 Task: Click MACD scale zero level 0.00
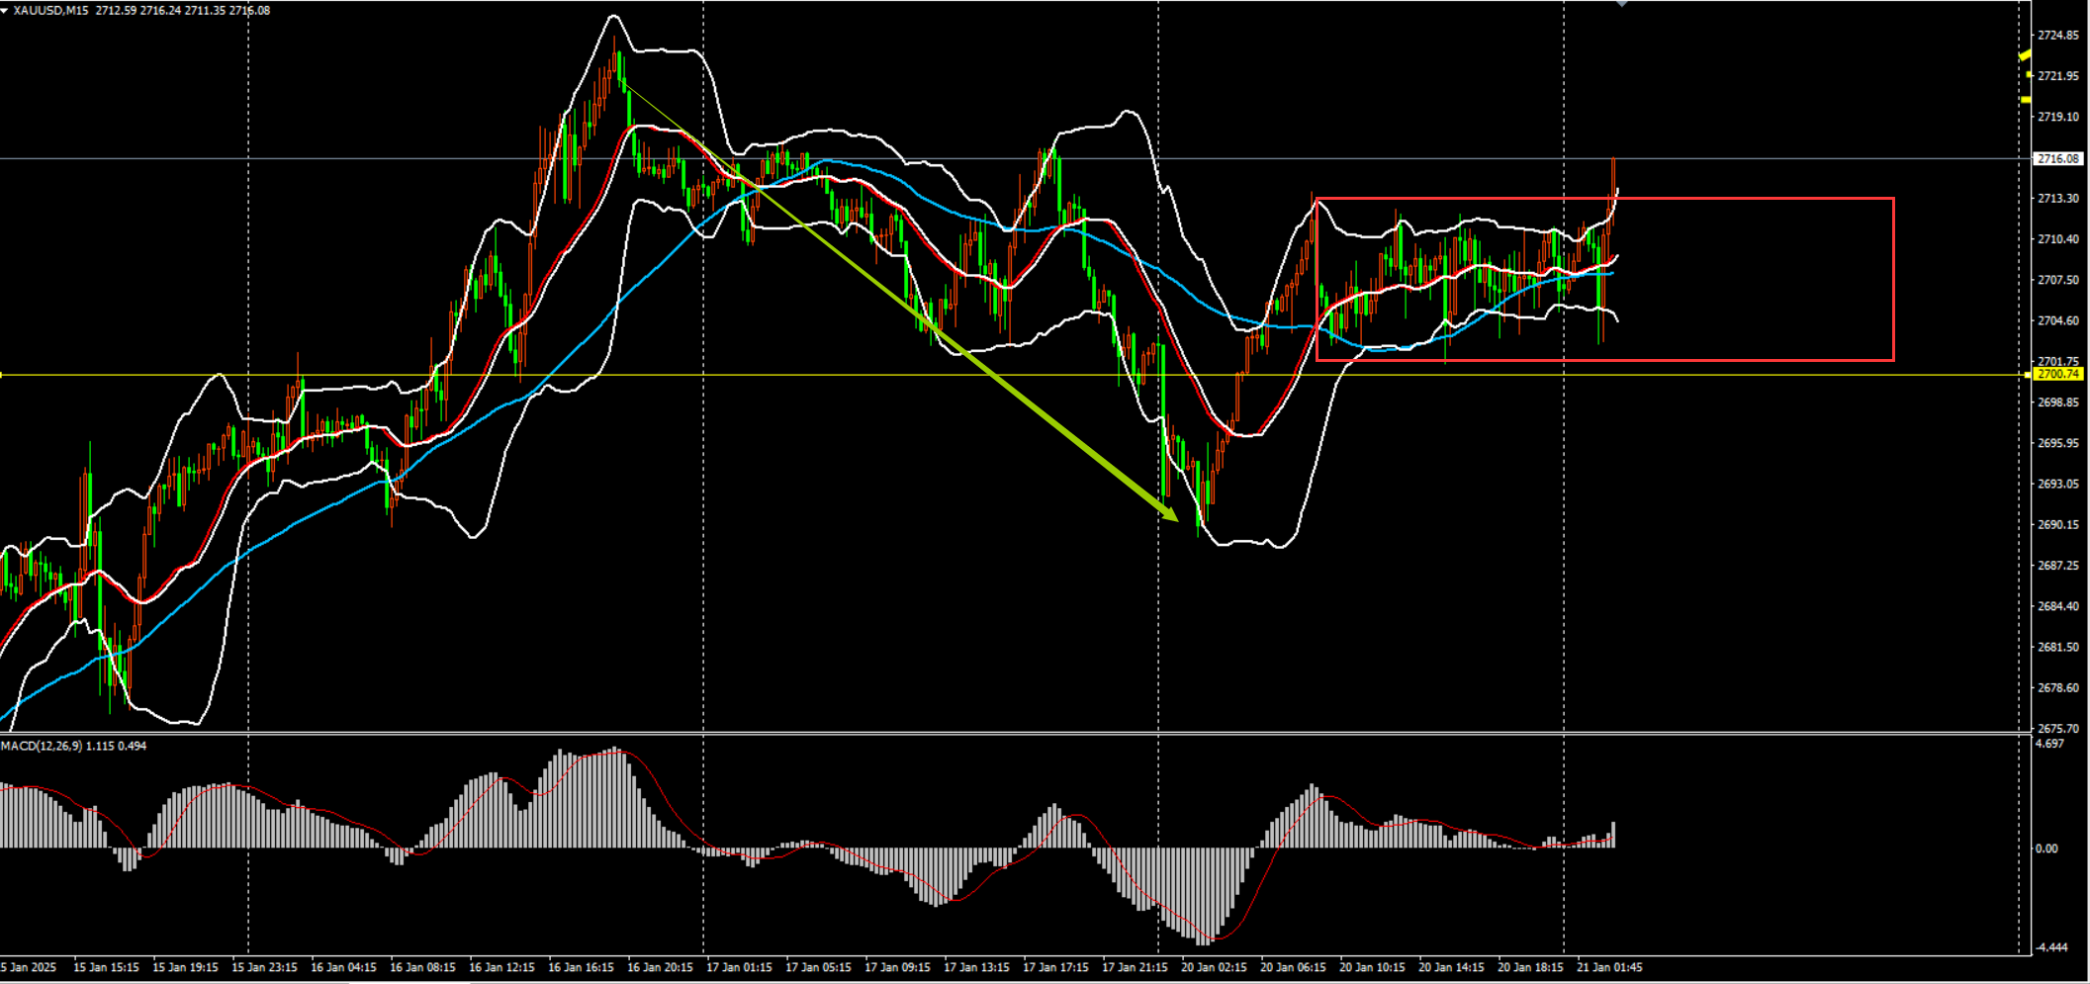coord(2046,849)
